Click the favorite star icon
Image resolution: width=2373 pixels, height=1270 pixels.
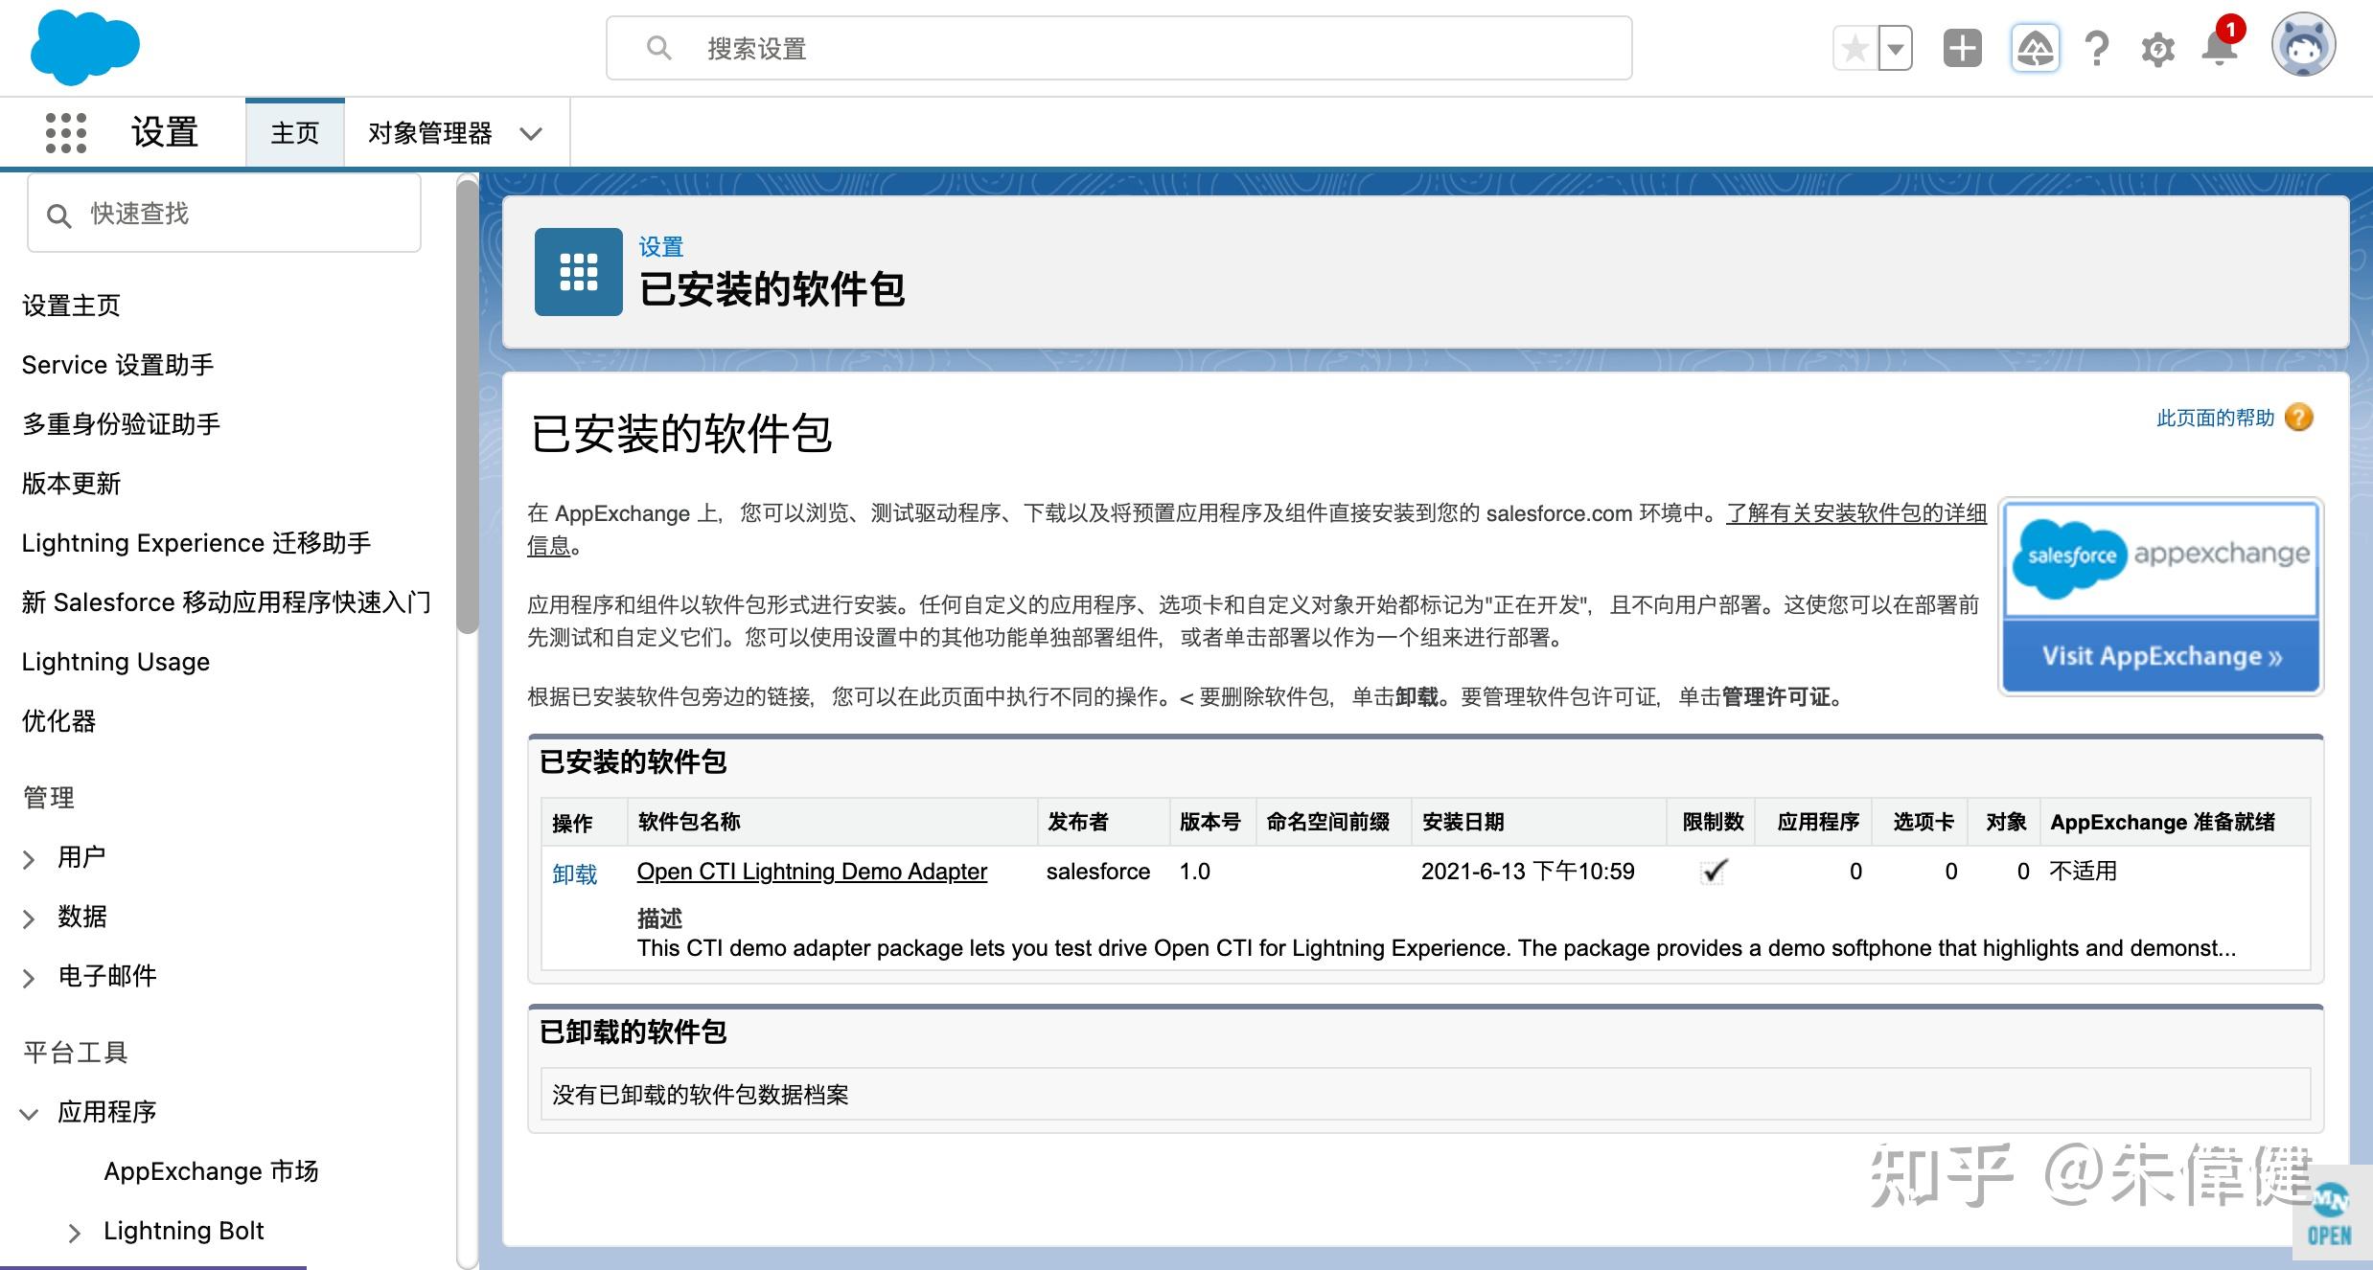click(x=1854, y=47)
